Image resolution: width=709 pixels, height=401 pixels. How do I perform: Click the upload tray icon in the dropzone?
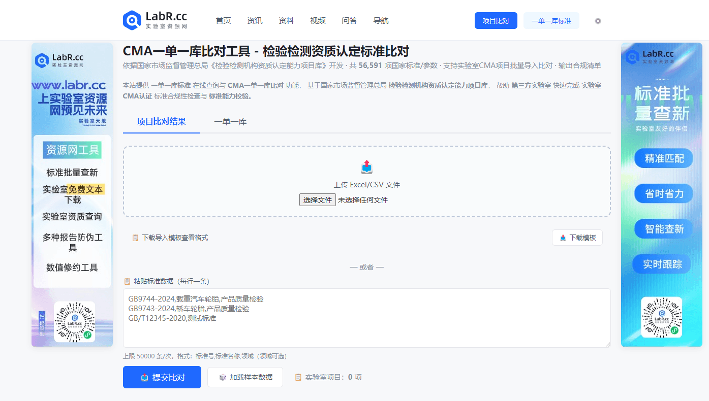click(366, 166)
